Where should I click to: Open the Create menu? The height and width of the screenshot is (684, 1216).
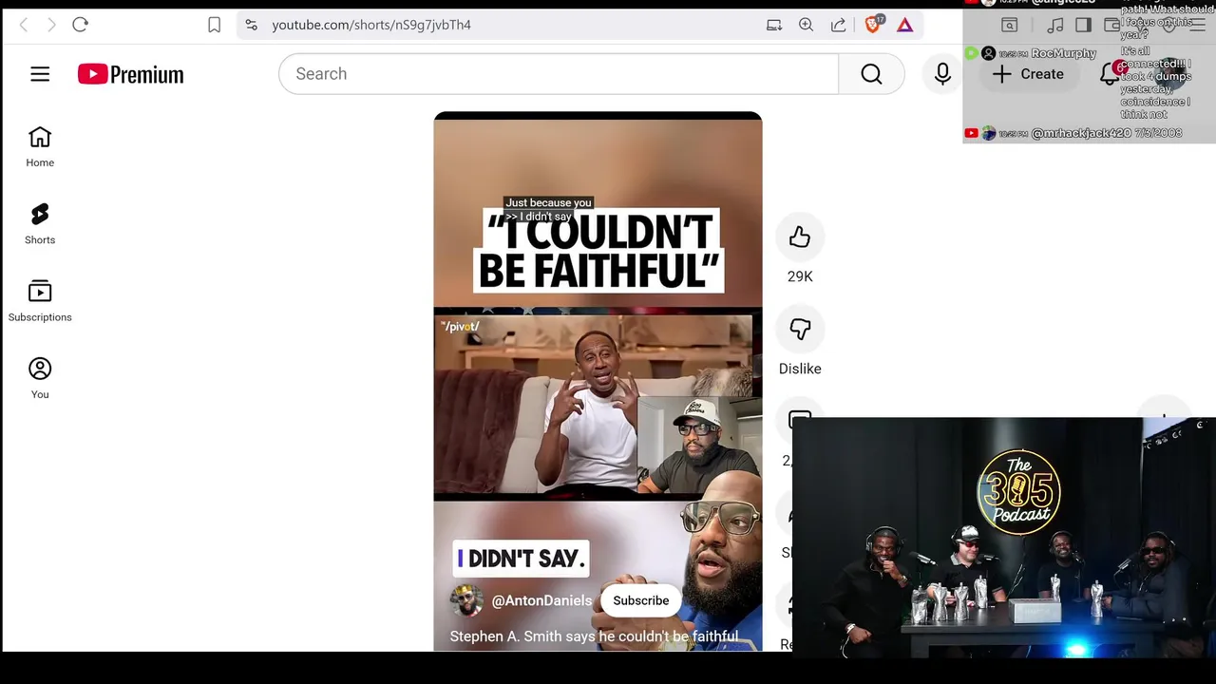pyautogui.click(x=1029, y=74)
